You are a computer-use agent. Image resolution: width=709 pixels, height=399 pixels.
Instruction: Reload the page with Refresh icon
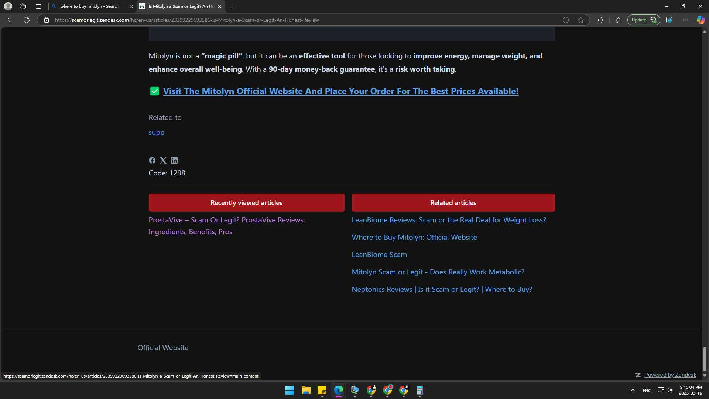click(x=27, y=20)
